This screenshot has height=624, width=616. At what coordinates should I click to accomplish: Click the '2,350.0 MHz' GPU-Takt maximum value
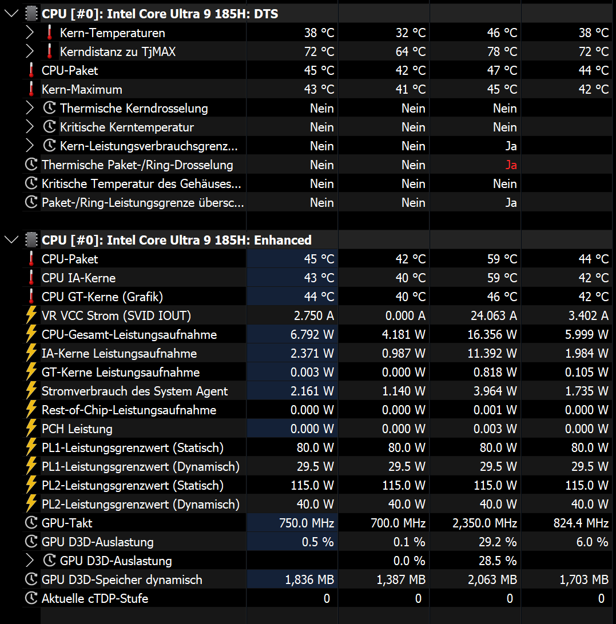point(484,523)
